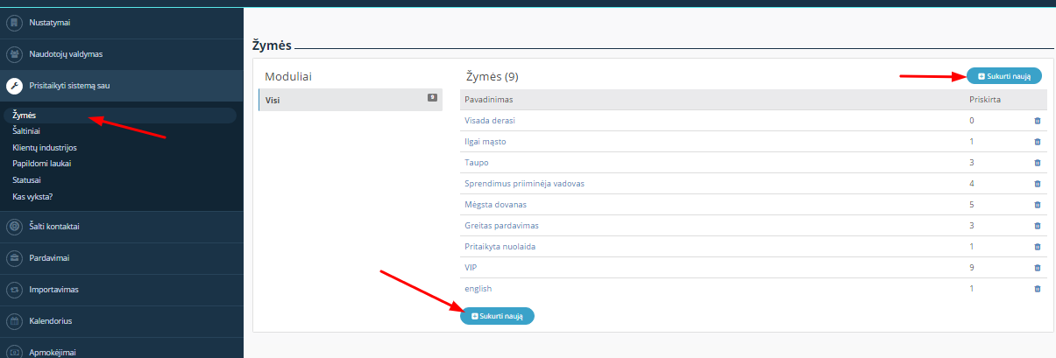Open the Pardavimai section
1056x358 pixels.
click(122, 258)
